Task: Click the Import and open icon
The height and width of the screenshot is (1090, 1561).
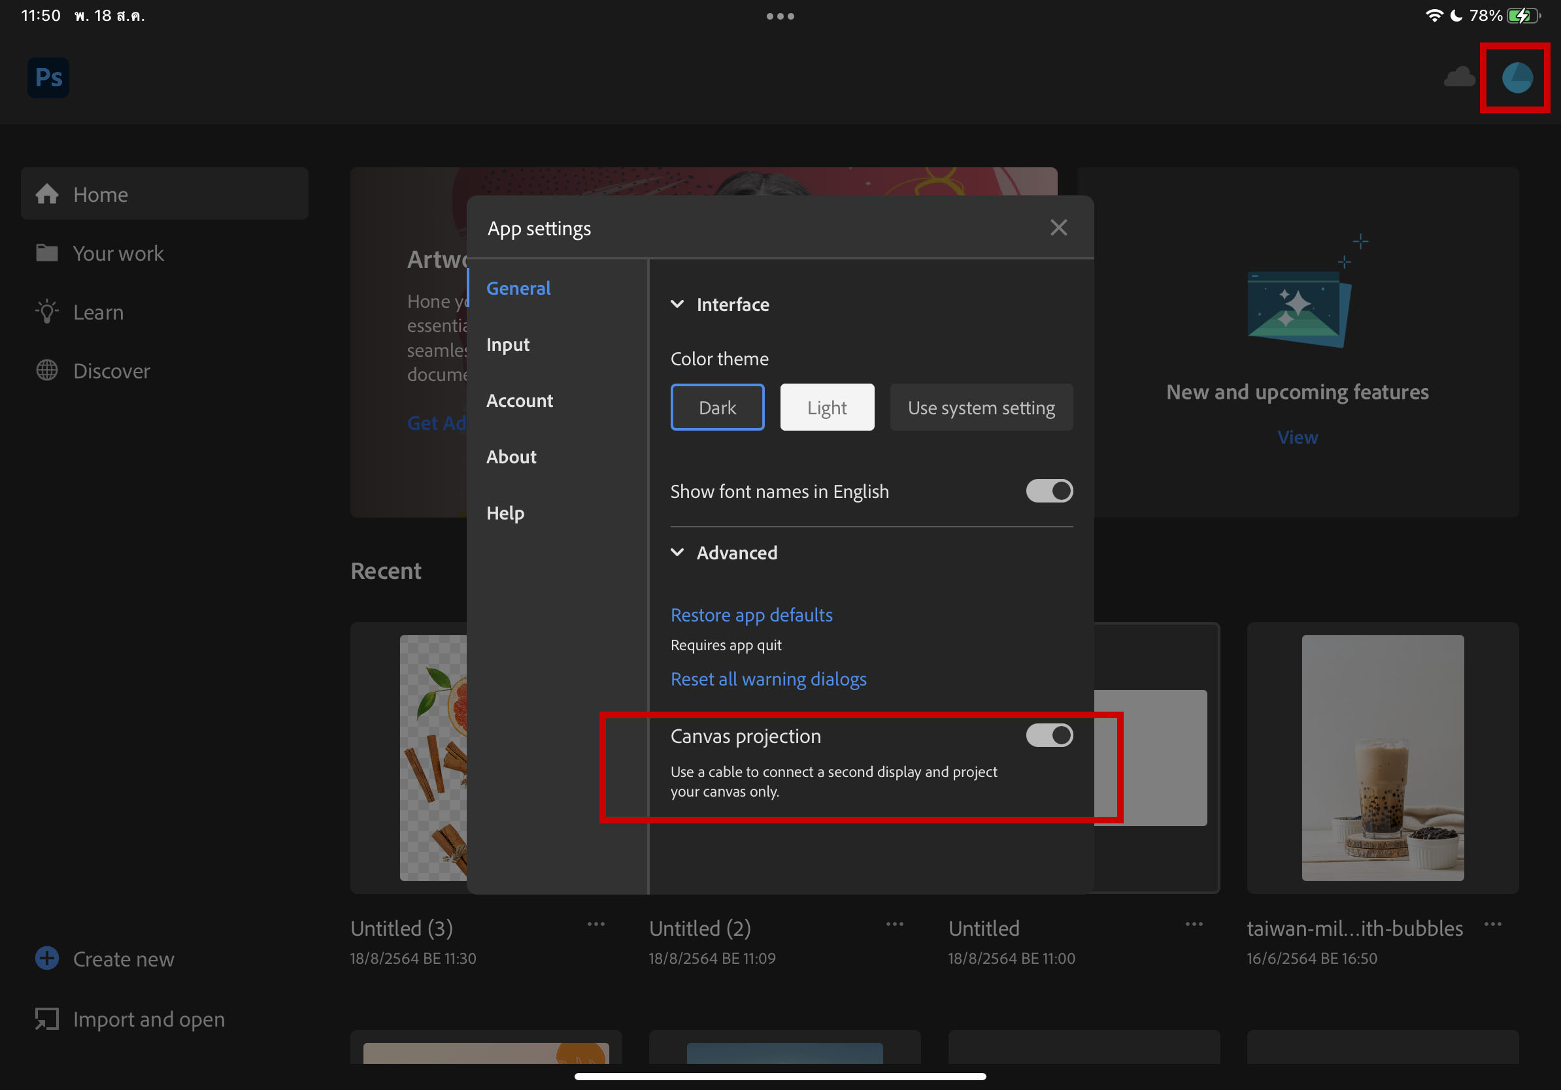Action: (x=47, y=1018)
